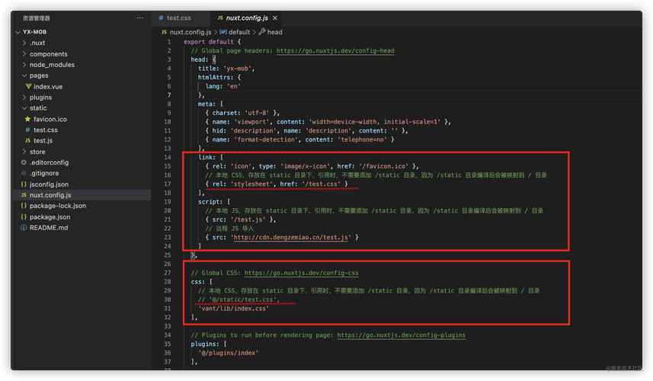Viewport: 653px width, 381px height.
Task: Click the JS icon on nuxt.config.js tab
Action: click(220, 18)
